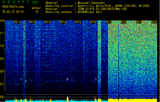Click the meteor label
This screenshot has width=160, height=102.
36,8
